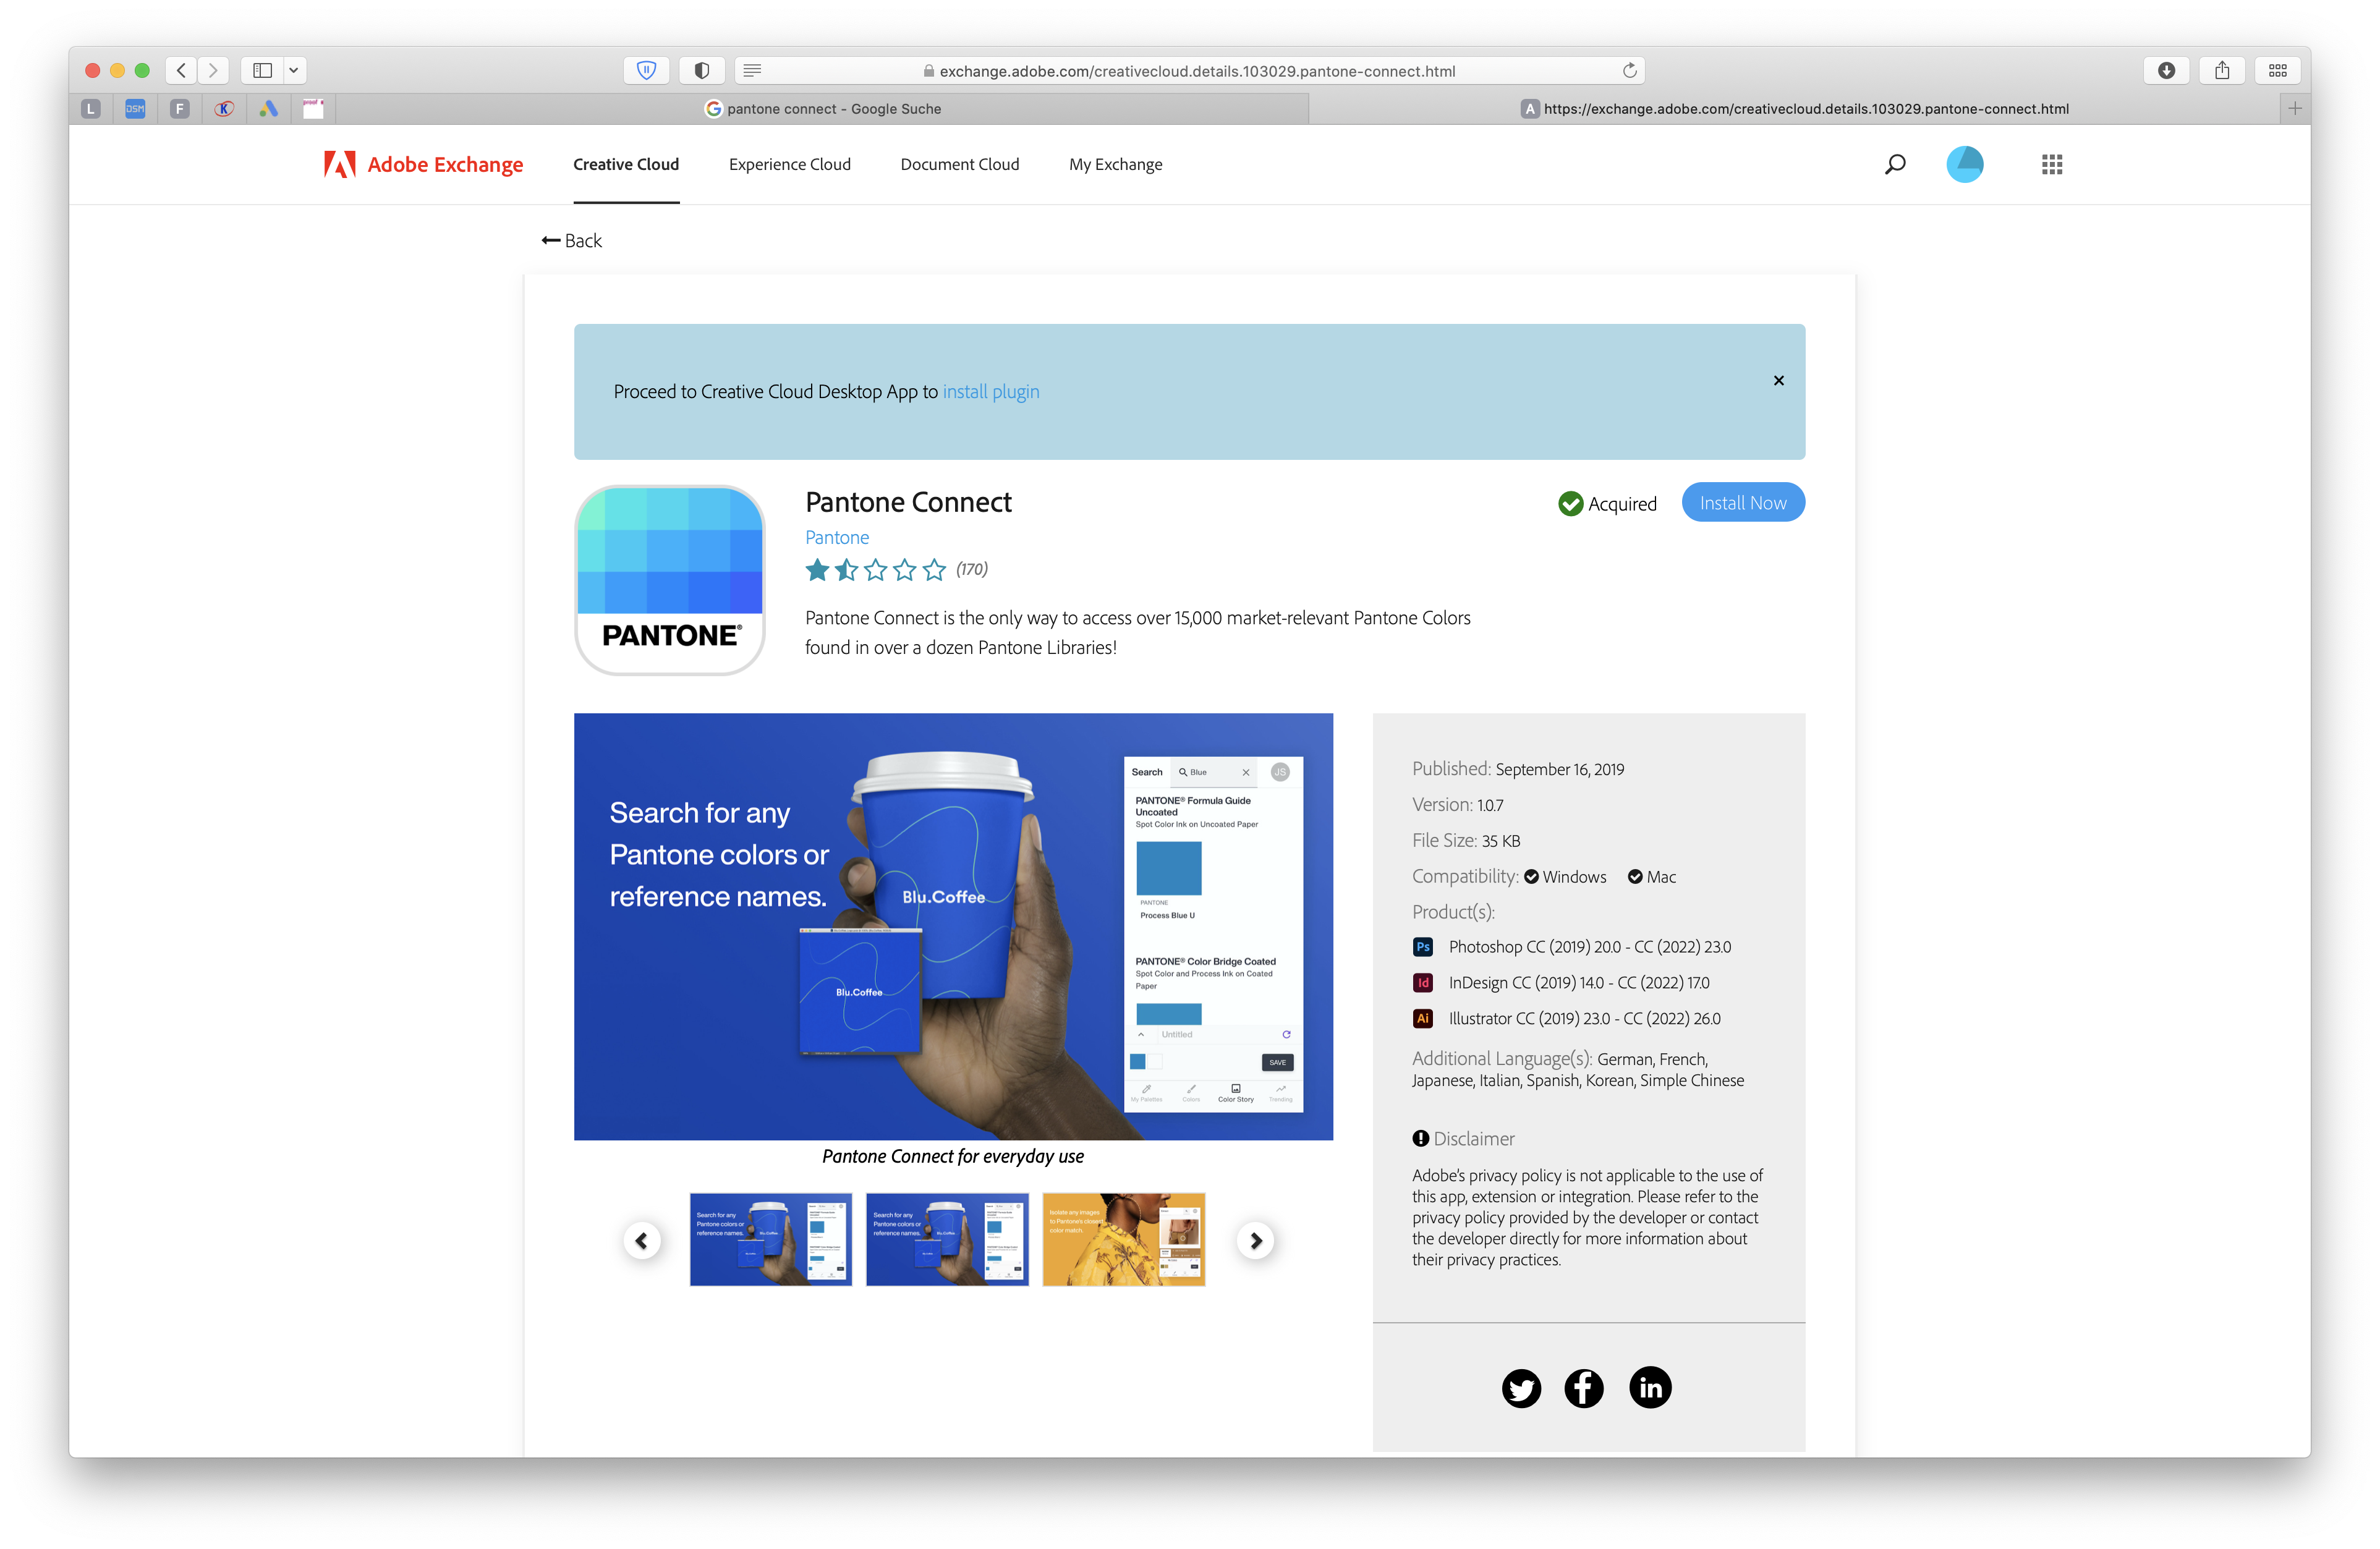This screenshot has width=2380, height=1549.
Task: Click the main Pantone Connect preview image
Action: pos(953,926)
